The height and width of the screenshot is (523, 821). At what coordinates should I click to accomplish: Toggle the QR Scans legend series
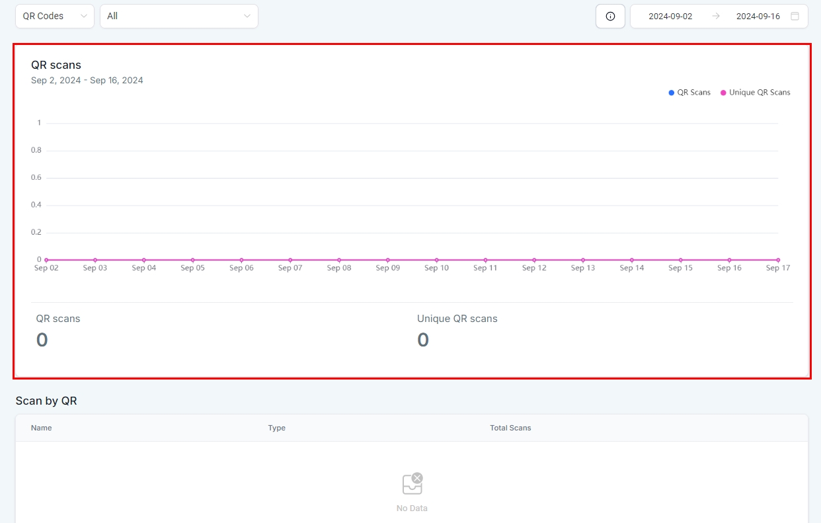(689, 93)
